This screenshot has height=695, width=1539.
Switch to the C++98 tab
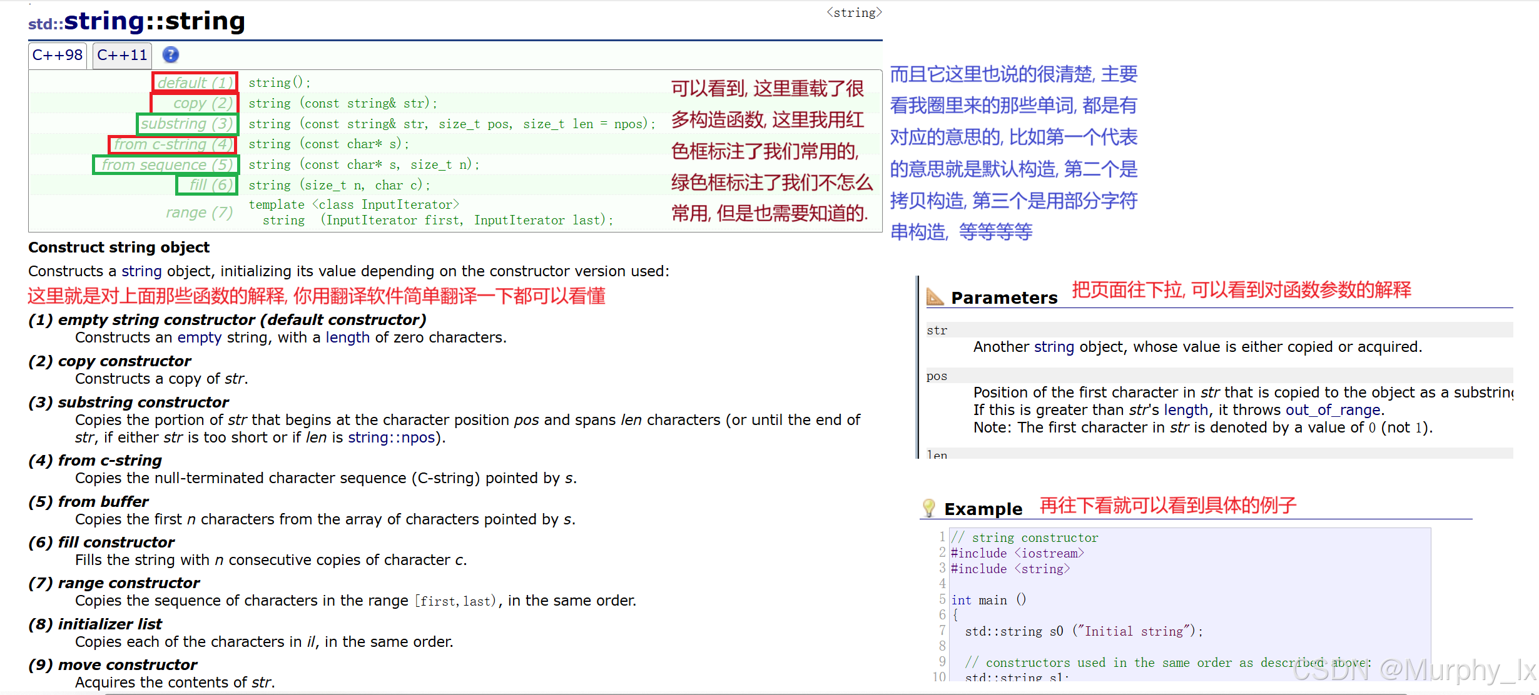pos(58,55)
